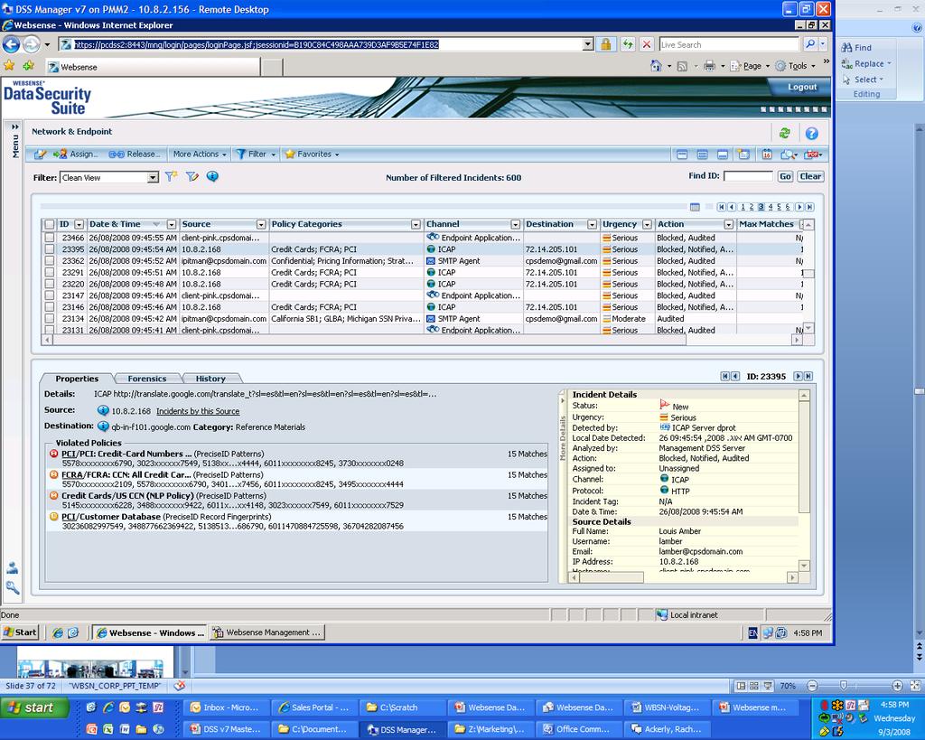Click the Live Search box in IE

729,44
